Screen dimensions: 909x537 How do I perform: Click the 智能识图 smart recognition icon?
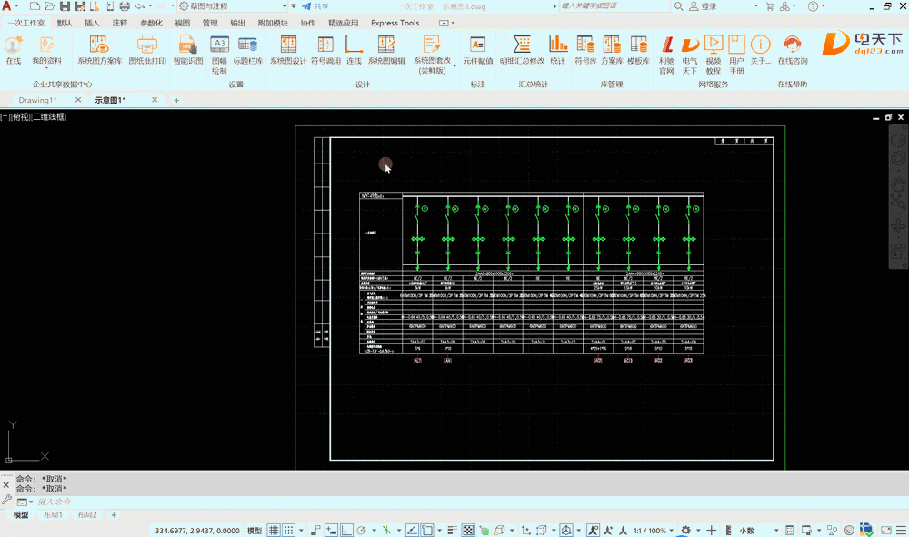(188, 50)
